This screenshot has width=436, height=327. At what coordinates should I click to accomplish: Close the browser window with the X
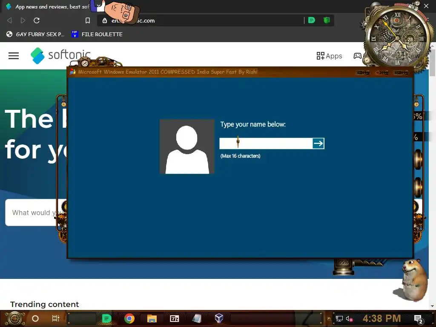pyautogui.click(x=426, y=6)
